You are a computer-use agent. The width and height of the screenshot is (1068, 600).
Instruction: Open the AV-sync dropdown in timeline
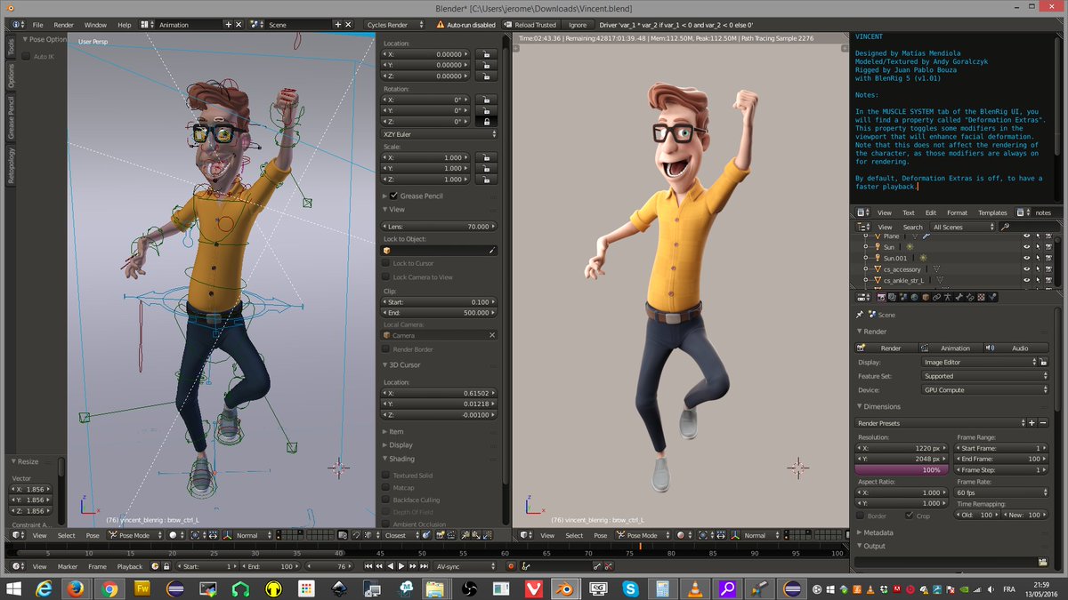465,566
